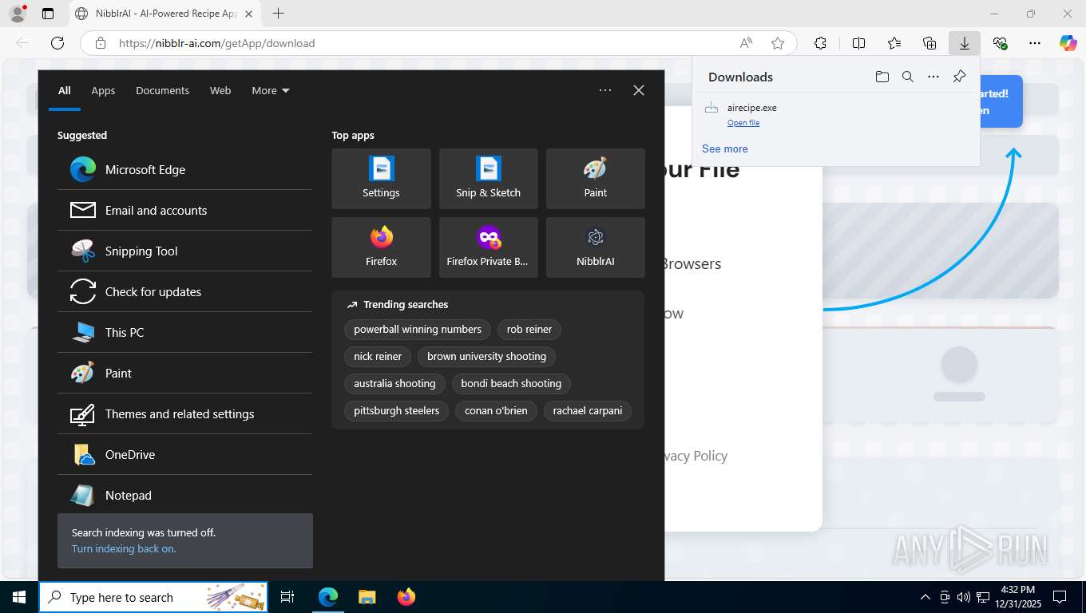1086x613 pixels.
Task: Open Edge Favorites list icon
Action: pyautogui.click(x=894, y=43)
